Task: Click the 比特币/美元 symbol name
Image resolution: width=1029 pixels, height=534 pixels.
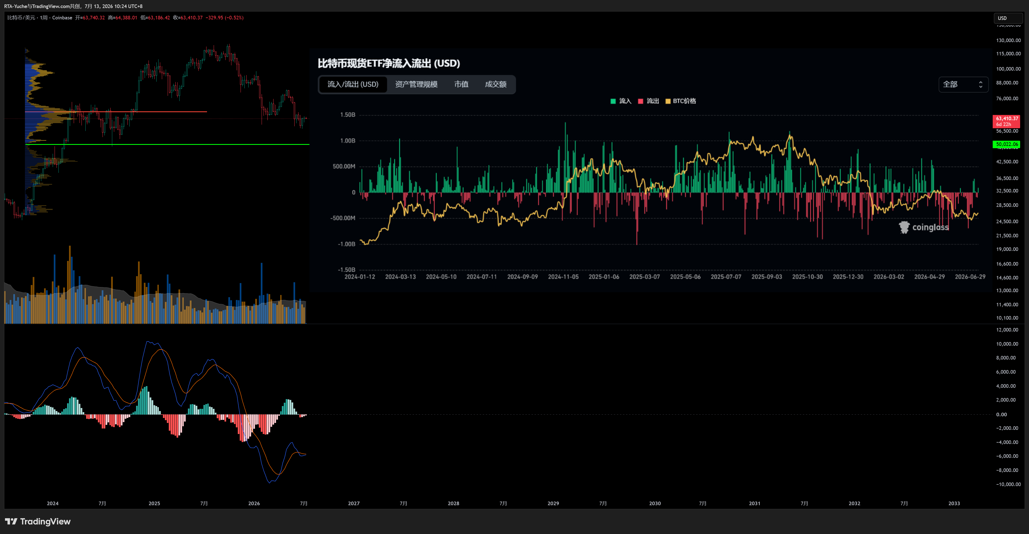Action: click(21, 17)
